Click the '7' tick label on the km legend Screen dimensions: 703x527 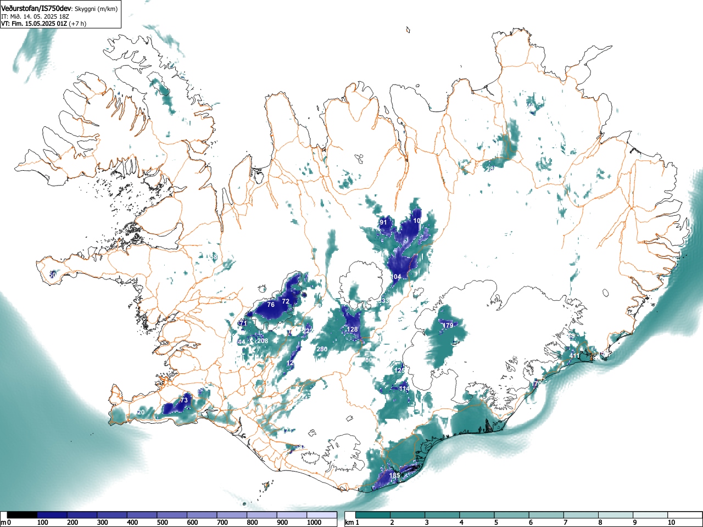[566, 523]
